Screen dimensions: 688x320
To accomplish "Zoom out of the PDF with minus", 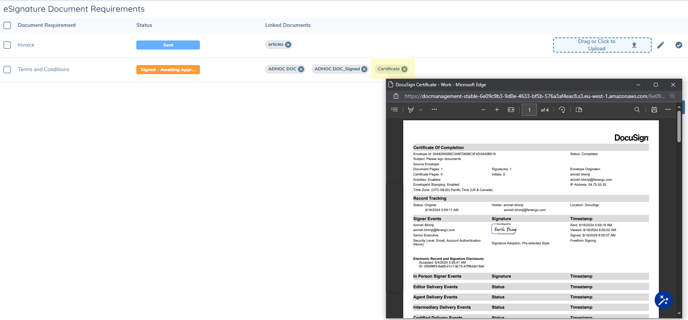I will point(484,110).
